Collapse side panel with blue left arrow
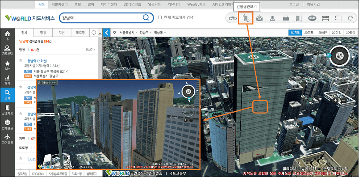 coord(106,33)
